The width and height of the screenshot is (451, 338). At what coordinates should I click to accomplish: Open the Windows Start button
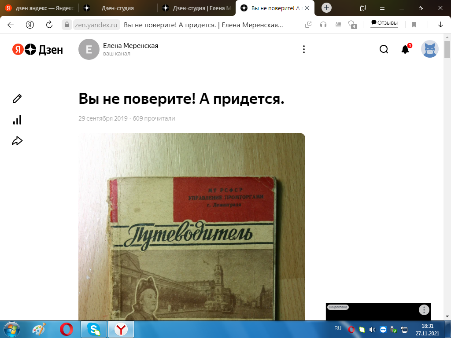pyautogui.click(x=12, y=329)
